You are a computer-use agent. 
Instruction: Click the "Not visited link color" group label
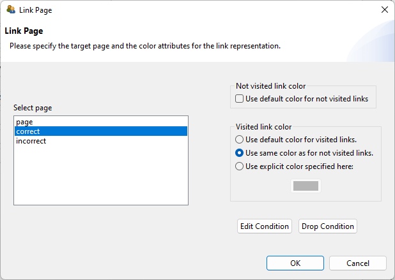[x=270, y=86]
